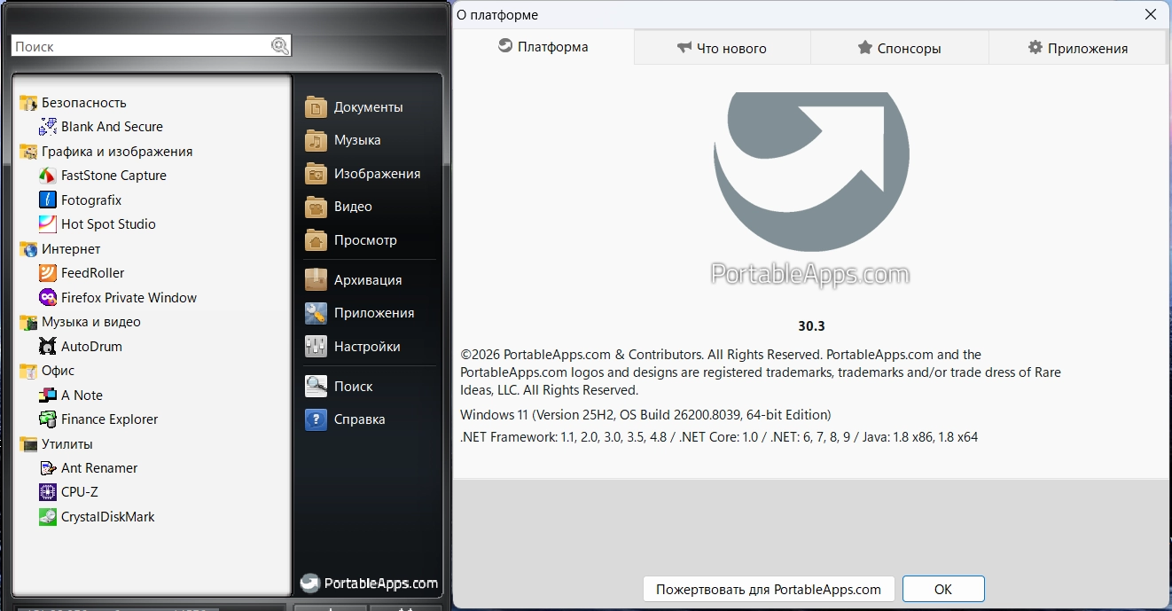Image resolution: width=1172 pixels, height=611 pixels.
Task: Launch AutoDrum app
Action: click(81, 347)
